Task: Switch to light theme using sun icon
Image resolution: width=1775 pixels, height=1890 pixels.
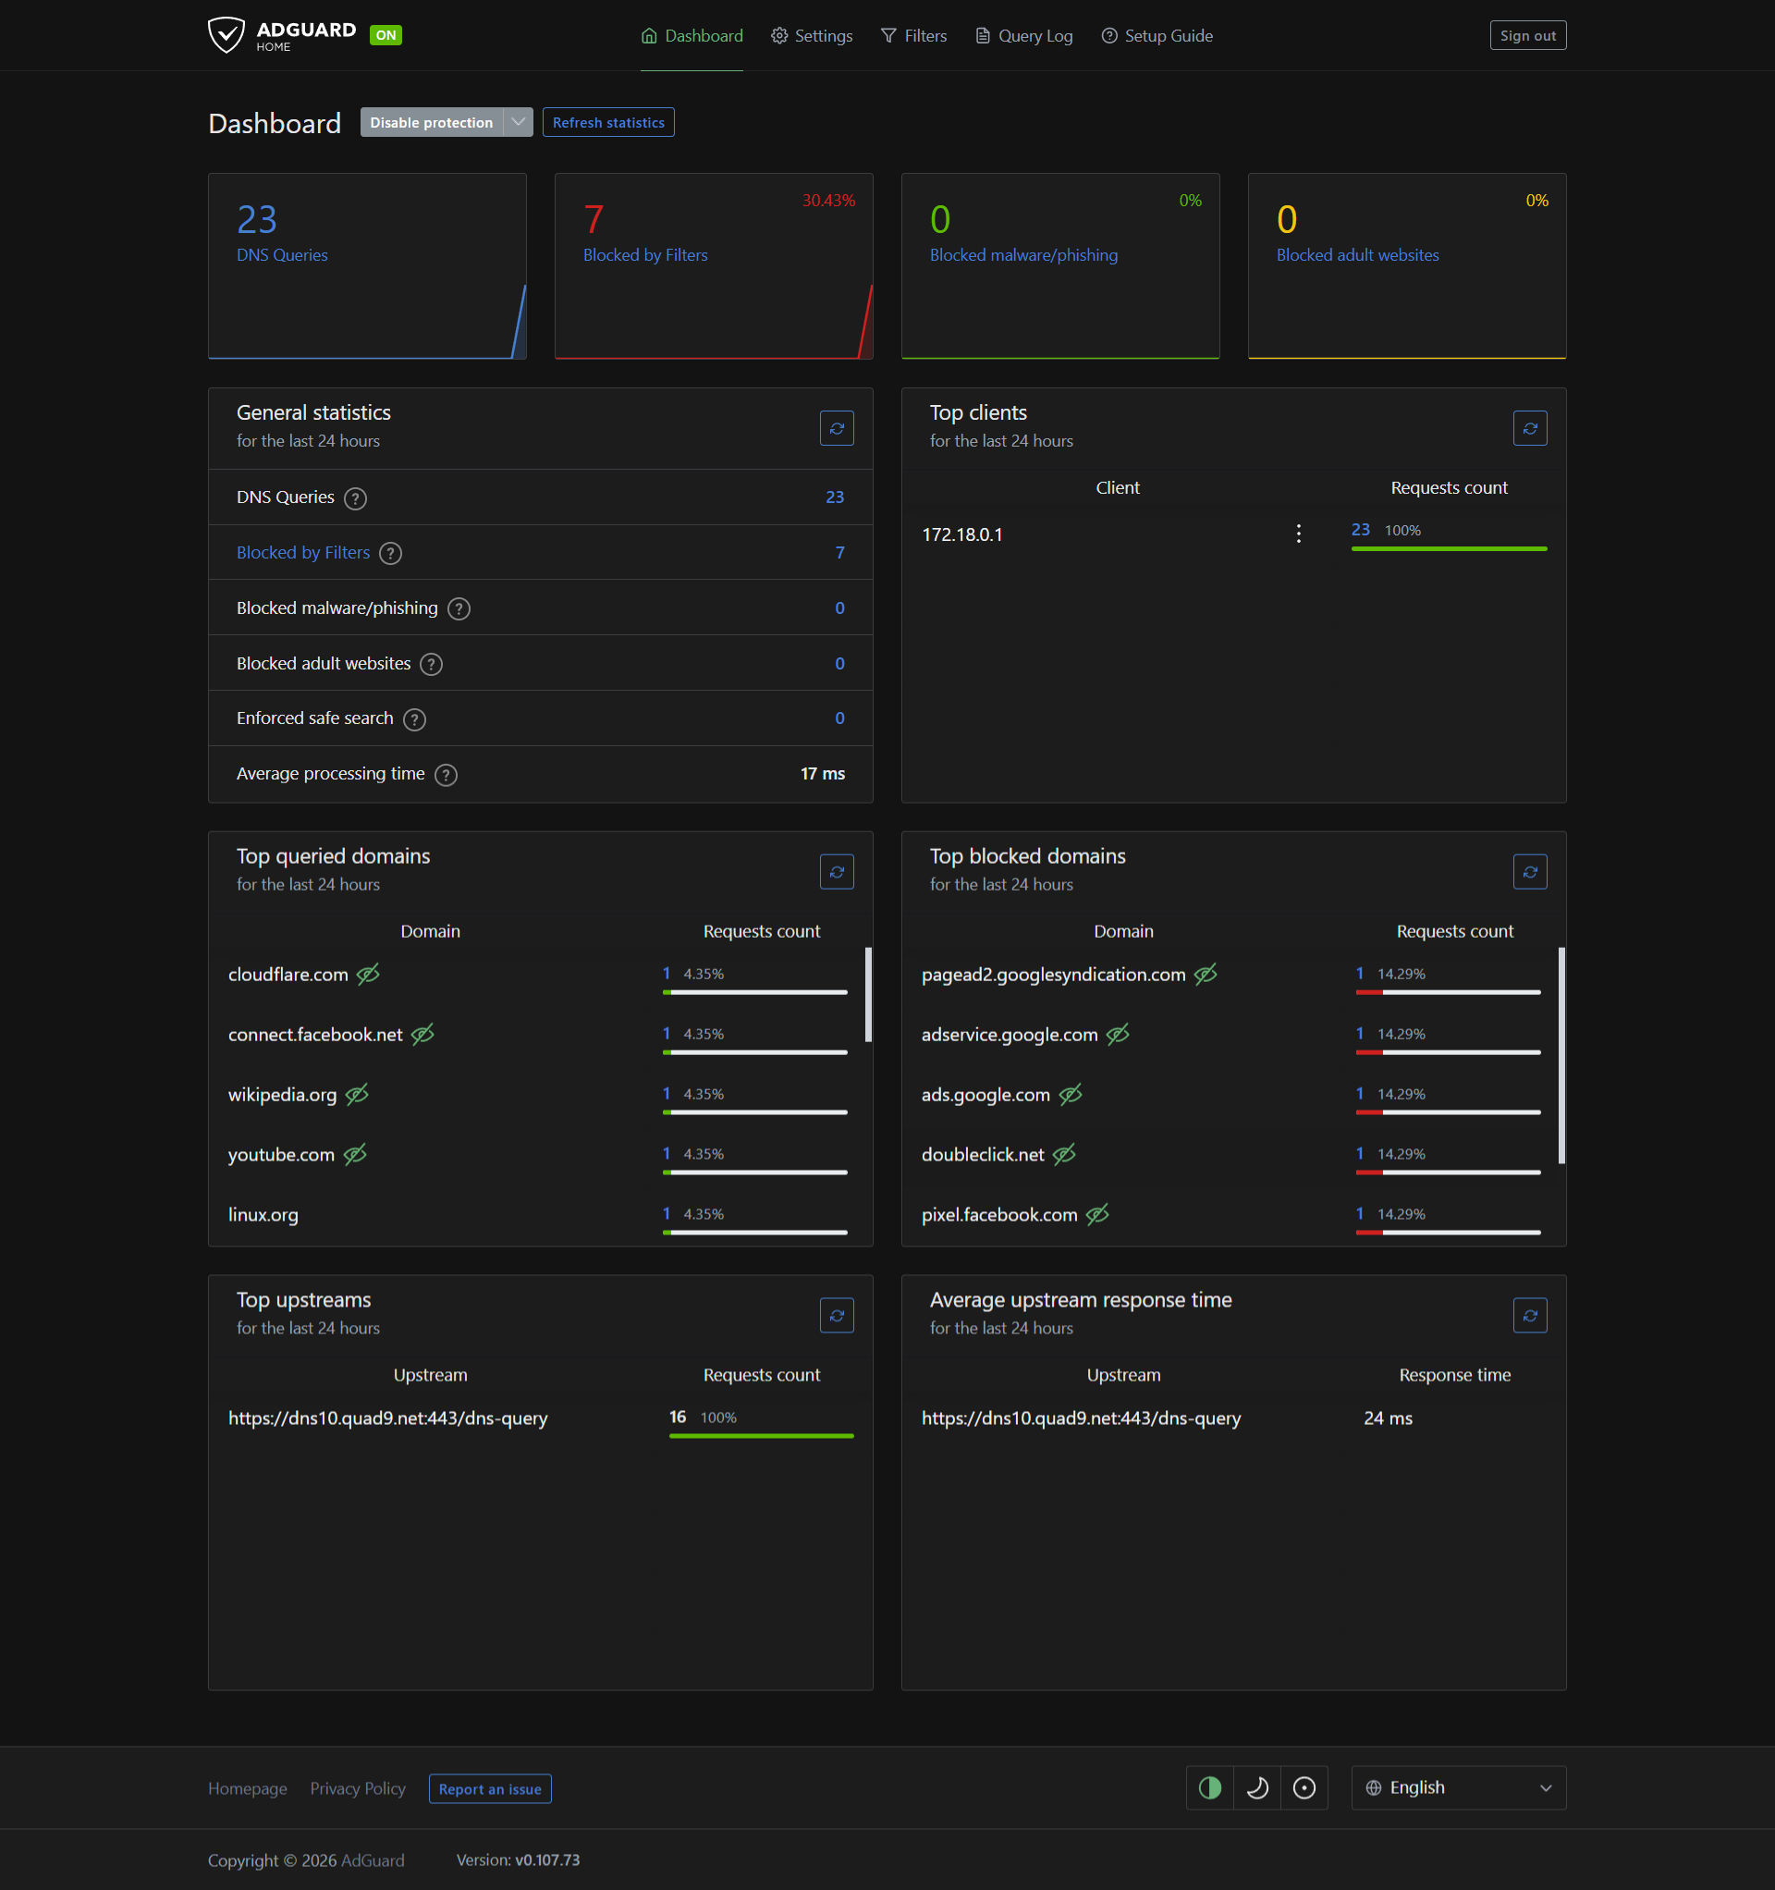Action: click(1304, 1787)
